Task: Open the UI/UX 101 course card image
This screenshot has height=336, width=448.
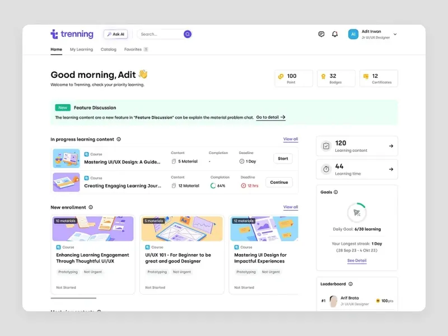Action: pos(182,228)
